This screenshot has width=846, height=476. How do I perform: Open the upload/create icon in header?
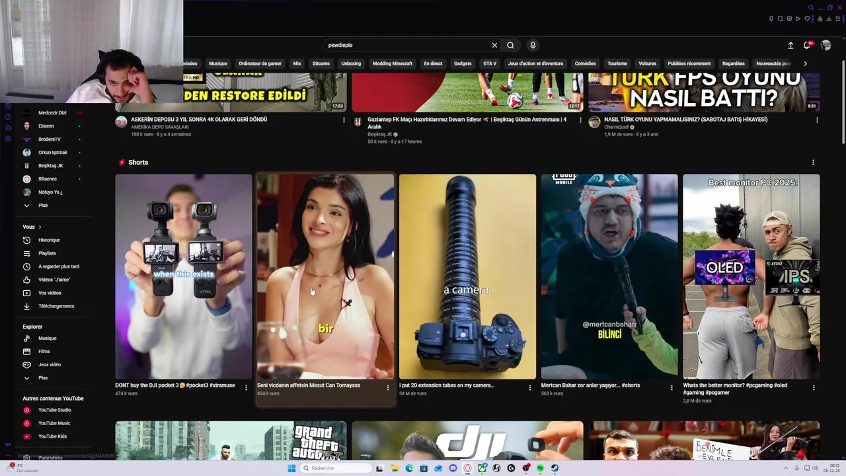(x=790, y=45)
